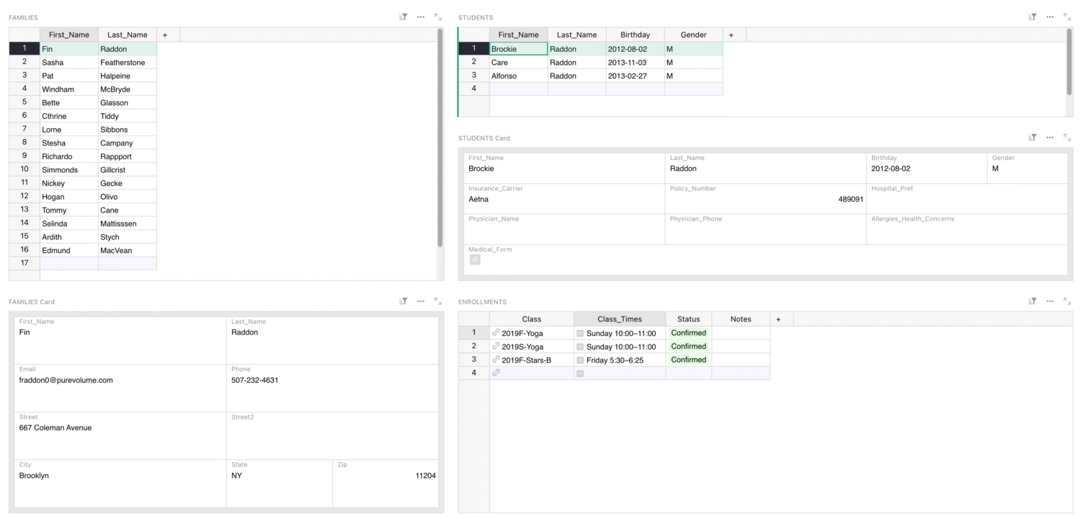Select the 2013-11-03 birthday cell
The height and width of the screenshot is (519, 1081).
click(635, 62)
